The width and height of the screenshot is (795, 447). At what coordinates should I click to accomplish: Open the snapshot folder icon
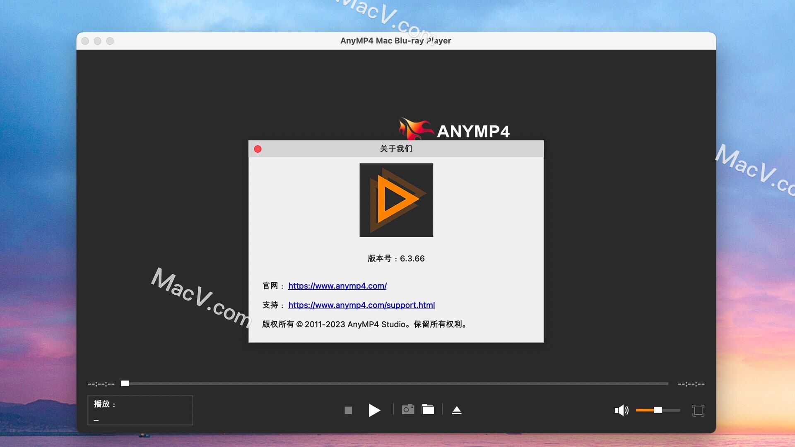[428, 409]
